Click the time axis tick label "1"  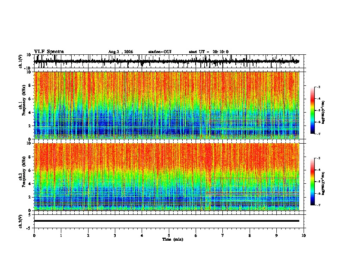(x=61, y=236)
